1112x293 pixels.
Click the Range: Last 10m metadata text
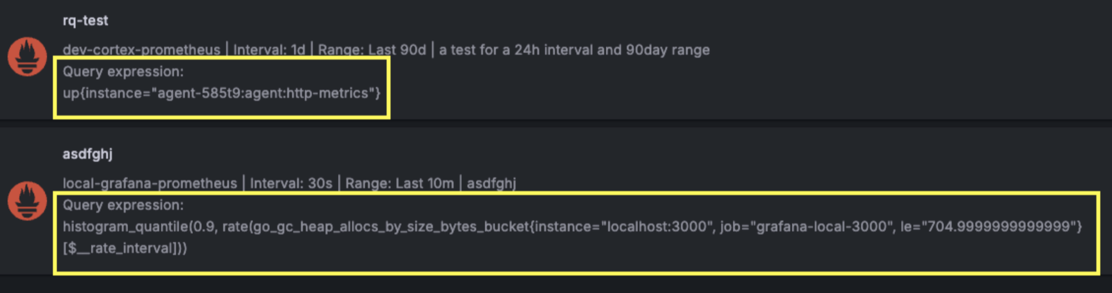point(401,182)
